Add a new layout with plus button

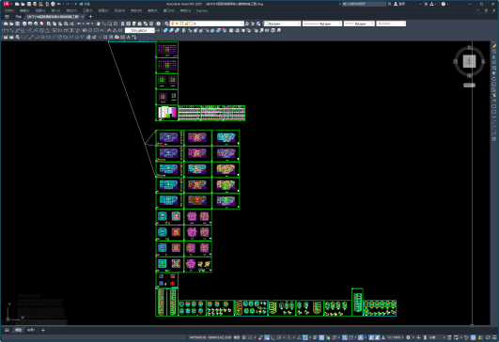point(43,330)
